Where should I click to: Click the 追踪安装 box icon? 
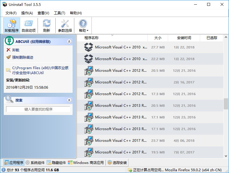110,162
